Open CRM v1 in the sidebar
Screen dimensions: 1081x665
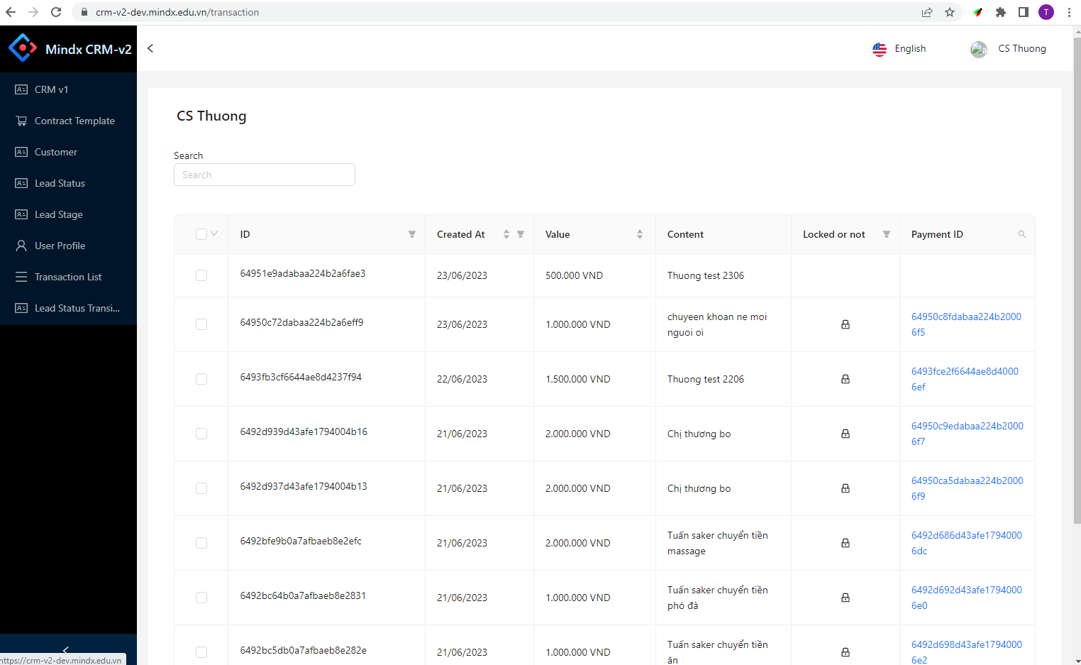click(68, 89)
